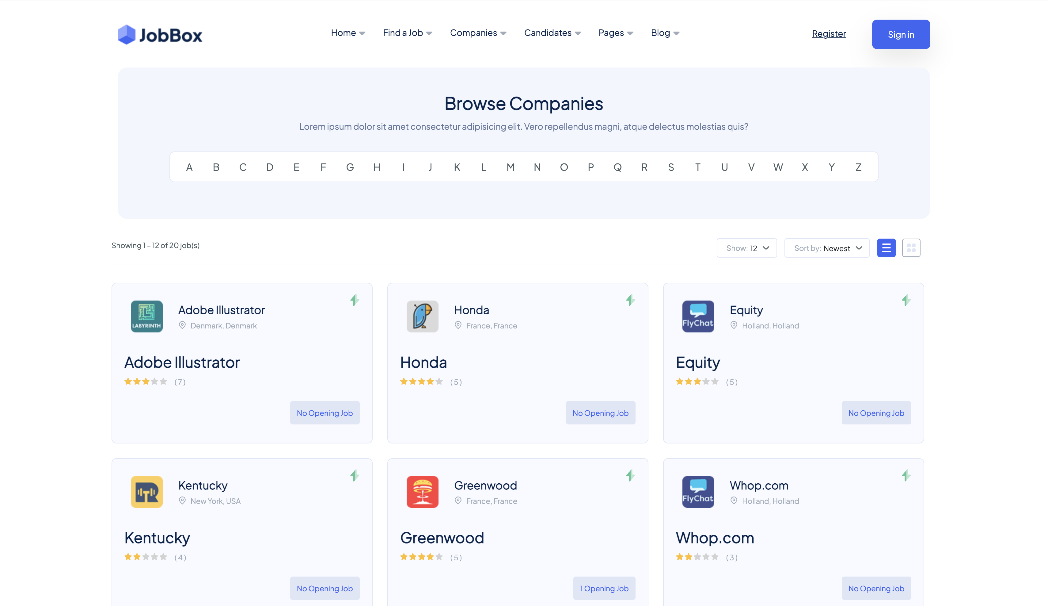The height and width of the screenshot is (606, 1048).
Task: Click the JobBox logo
Action: [x=160, y=34]
